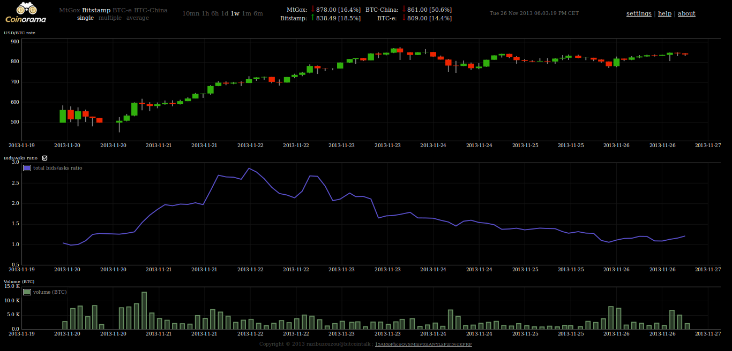Viewport: 732px width, 351px height.
Task: Click the MtGox red down arrow
Action: point(312,9)
